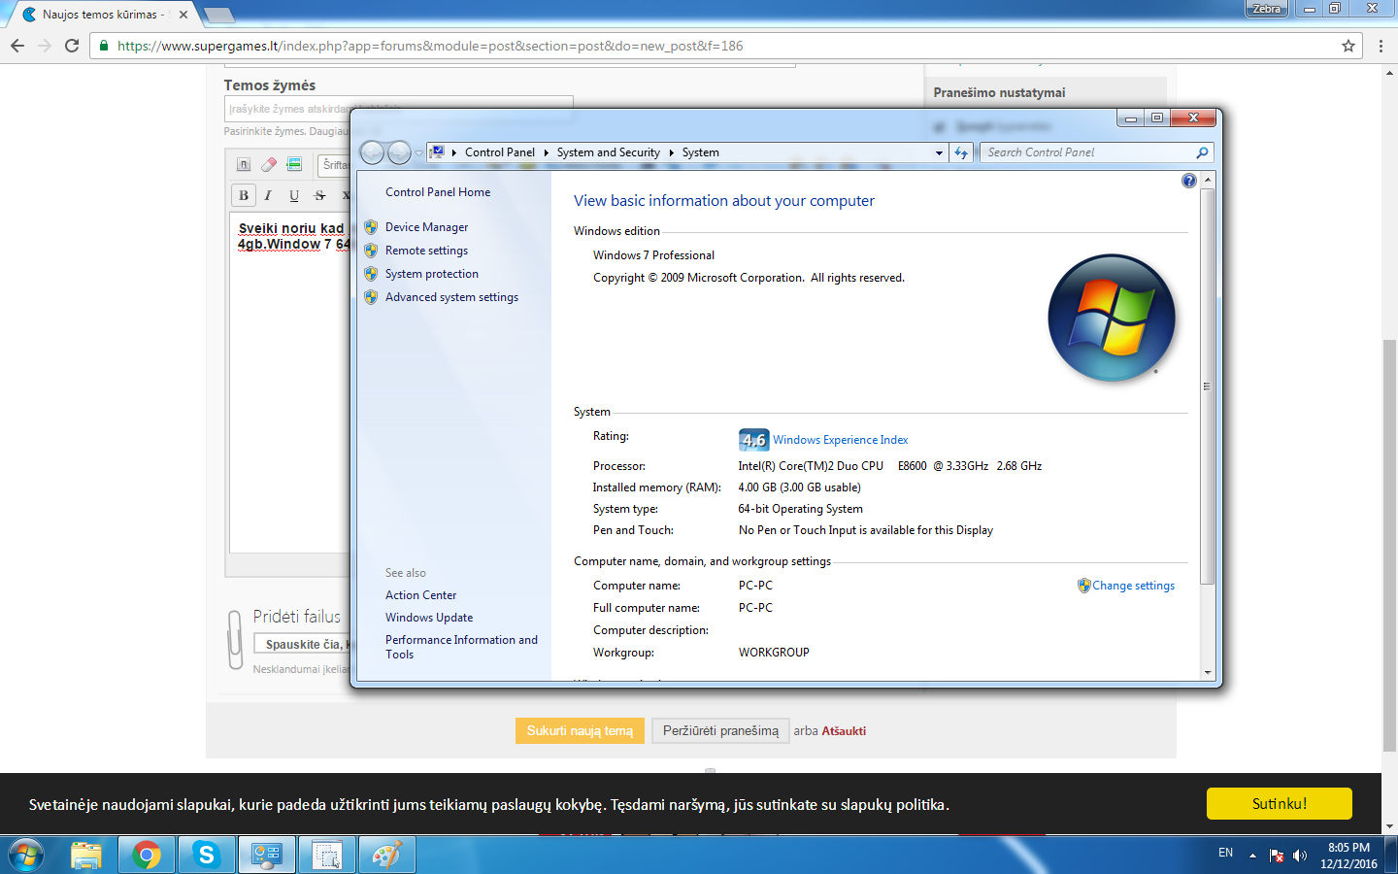This screenshot has width=1398, height=874.
Task: Click the 4.6 rating badge
Action: tap(754, 440)
